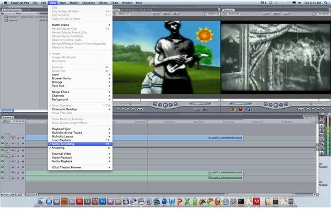
Task: Expand the Arrange submenu
Action: (80, 82)
